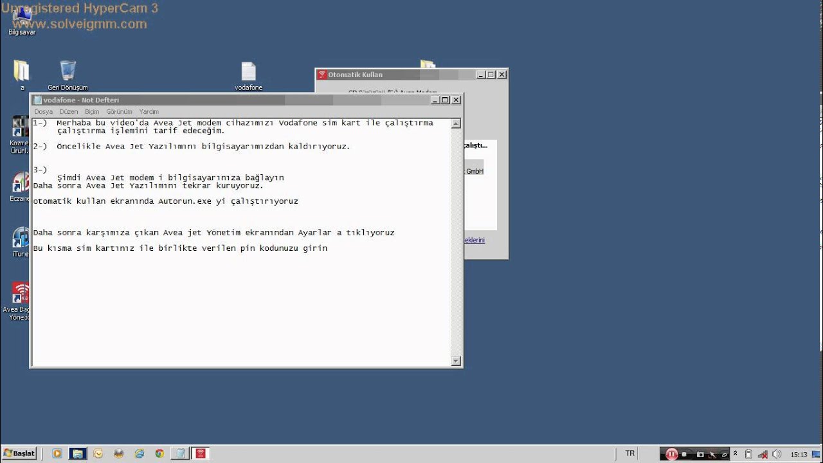
Task: Select the folder named a on desktop
Action: 22,75
